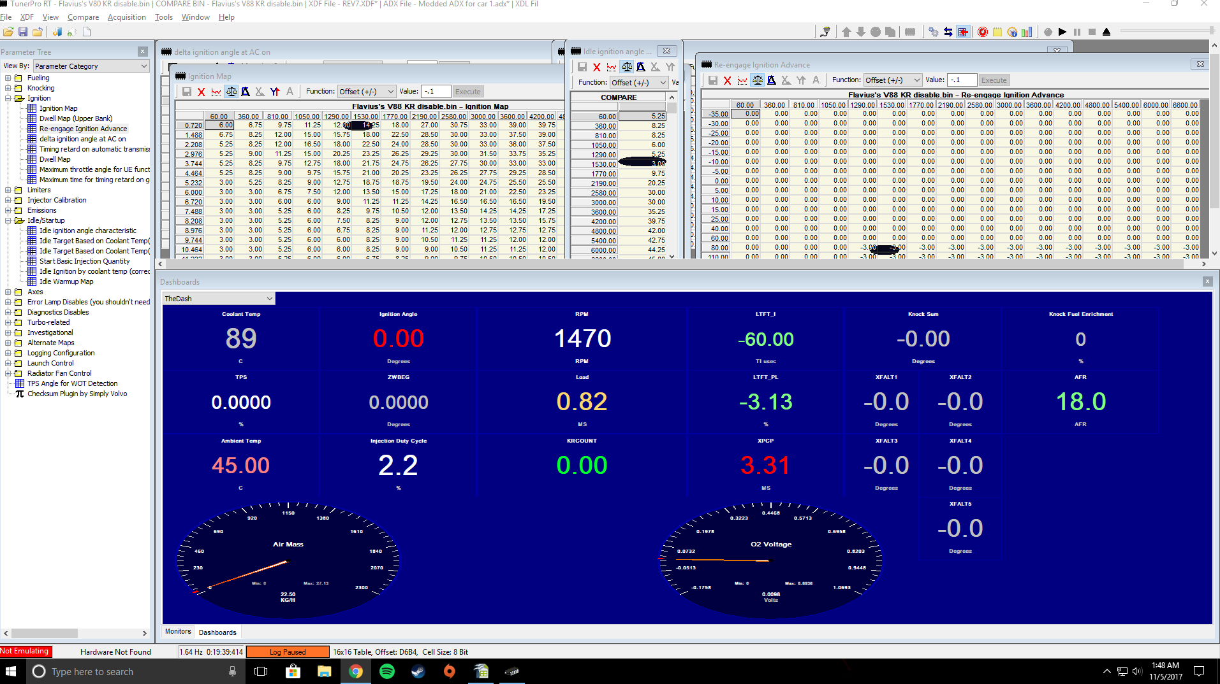
Task: Click the Windows Start button
Action: (11, 671)
